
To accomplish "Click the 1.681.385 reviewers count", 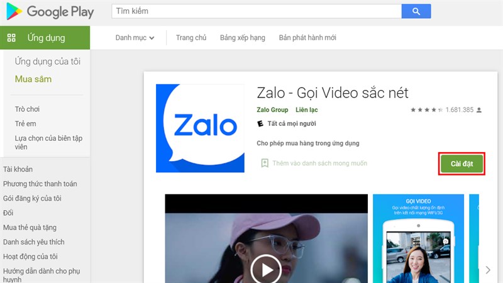I will 460,109.
